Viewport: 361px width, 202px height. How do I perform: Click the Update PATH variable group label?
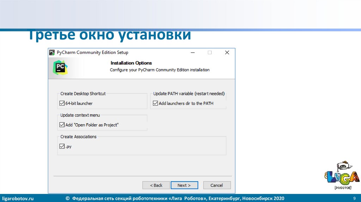[x=189, y=94]
